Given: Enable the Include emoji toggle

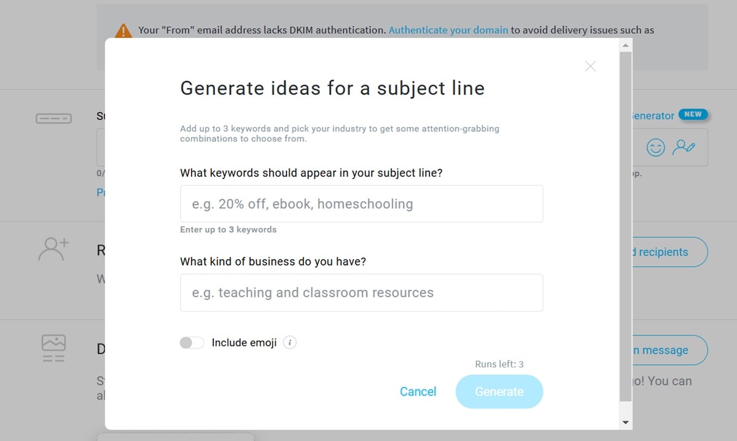Looking at the screenshot, I should pos(192,343).
